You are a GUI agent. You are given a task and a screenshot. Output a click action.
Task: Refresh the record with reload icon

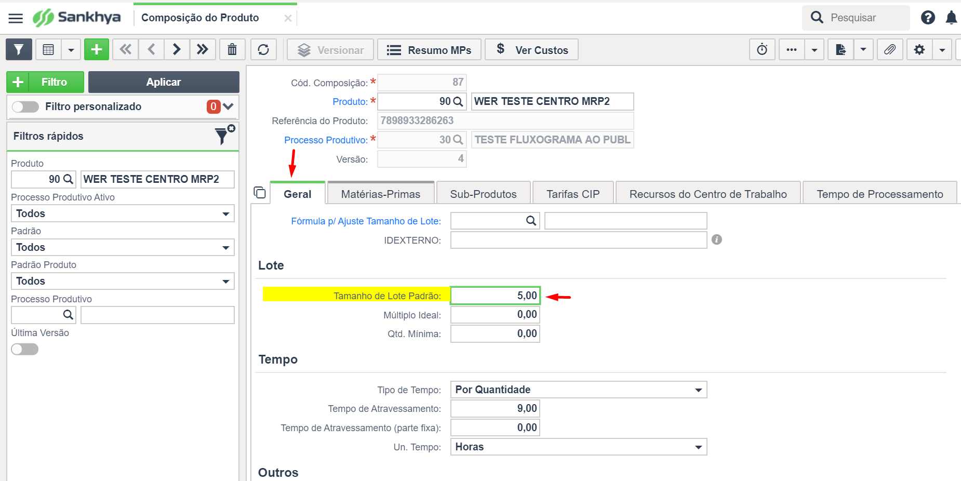click(x=263, y=50)
